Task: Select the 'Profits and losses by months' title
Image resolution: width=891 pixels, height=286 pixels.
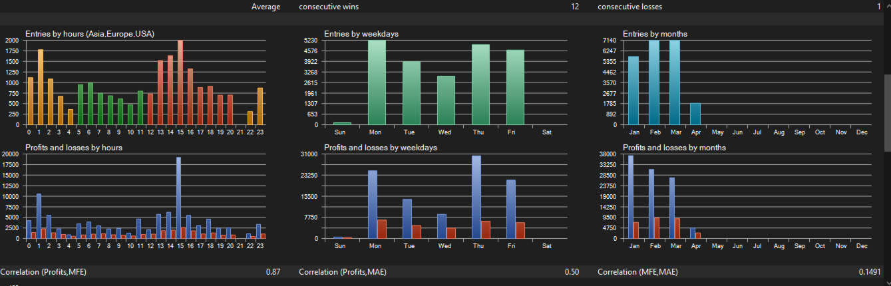Action: pos(674,148)
